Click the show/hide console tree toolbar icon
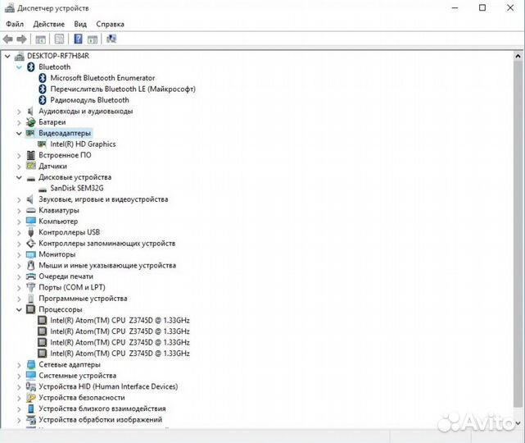 40,39
